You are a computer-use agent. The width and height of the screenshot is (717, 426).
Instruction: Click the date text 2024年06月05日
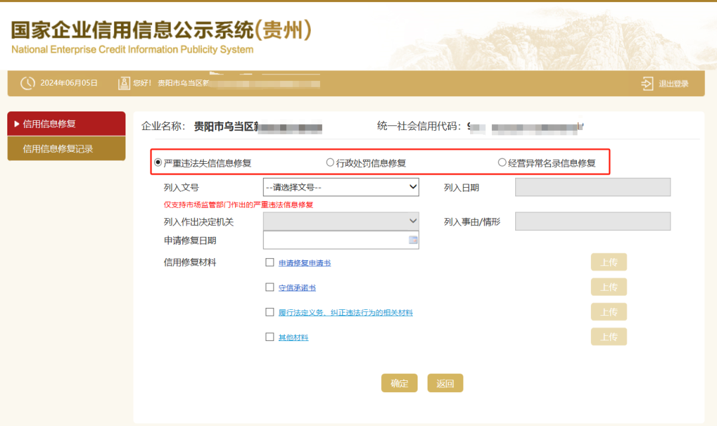(69, 83)
